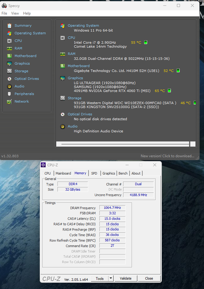The height and width of the screenshot is (289, 204).
Task: Click the chip icon beside CPU heading in summary
Action: [63, 38]
